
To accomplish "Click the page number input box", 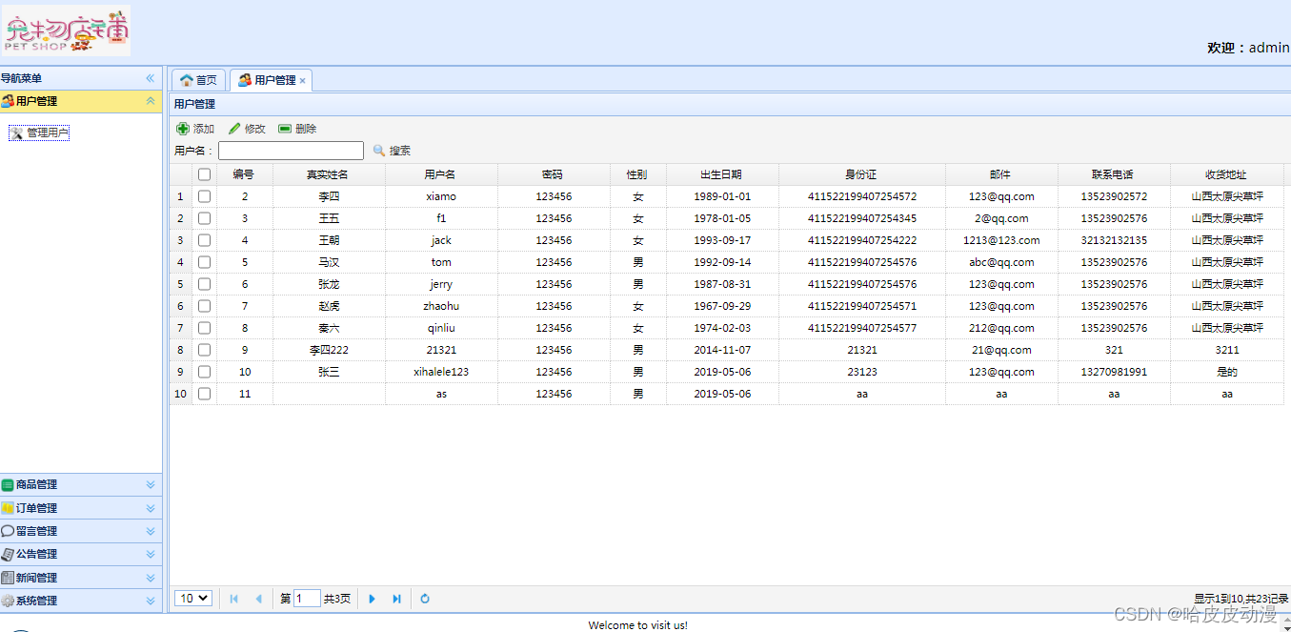I will (x=308, y=599).
